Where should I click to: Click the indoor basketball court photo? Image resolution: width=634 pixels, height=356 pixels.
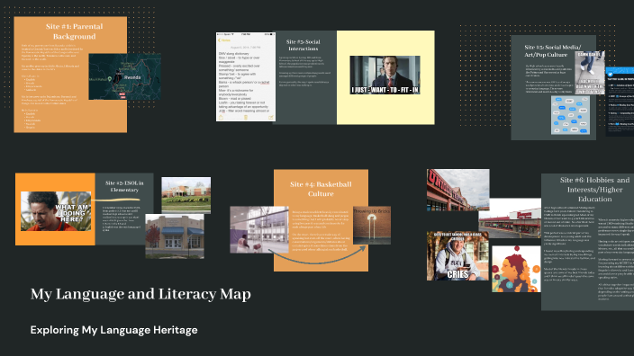coord(259,229)
